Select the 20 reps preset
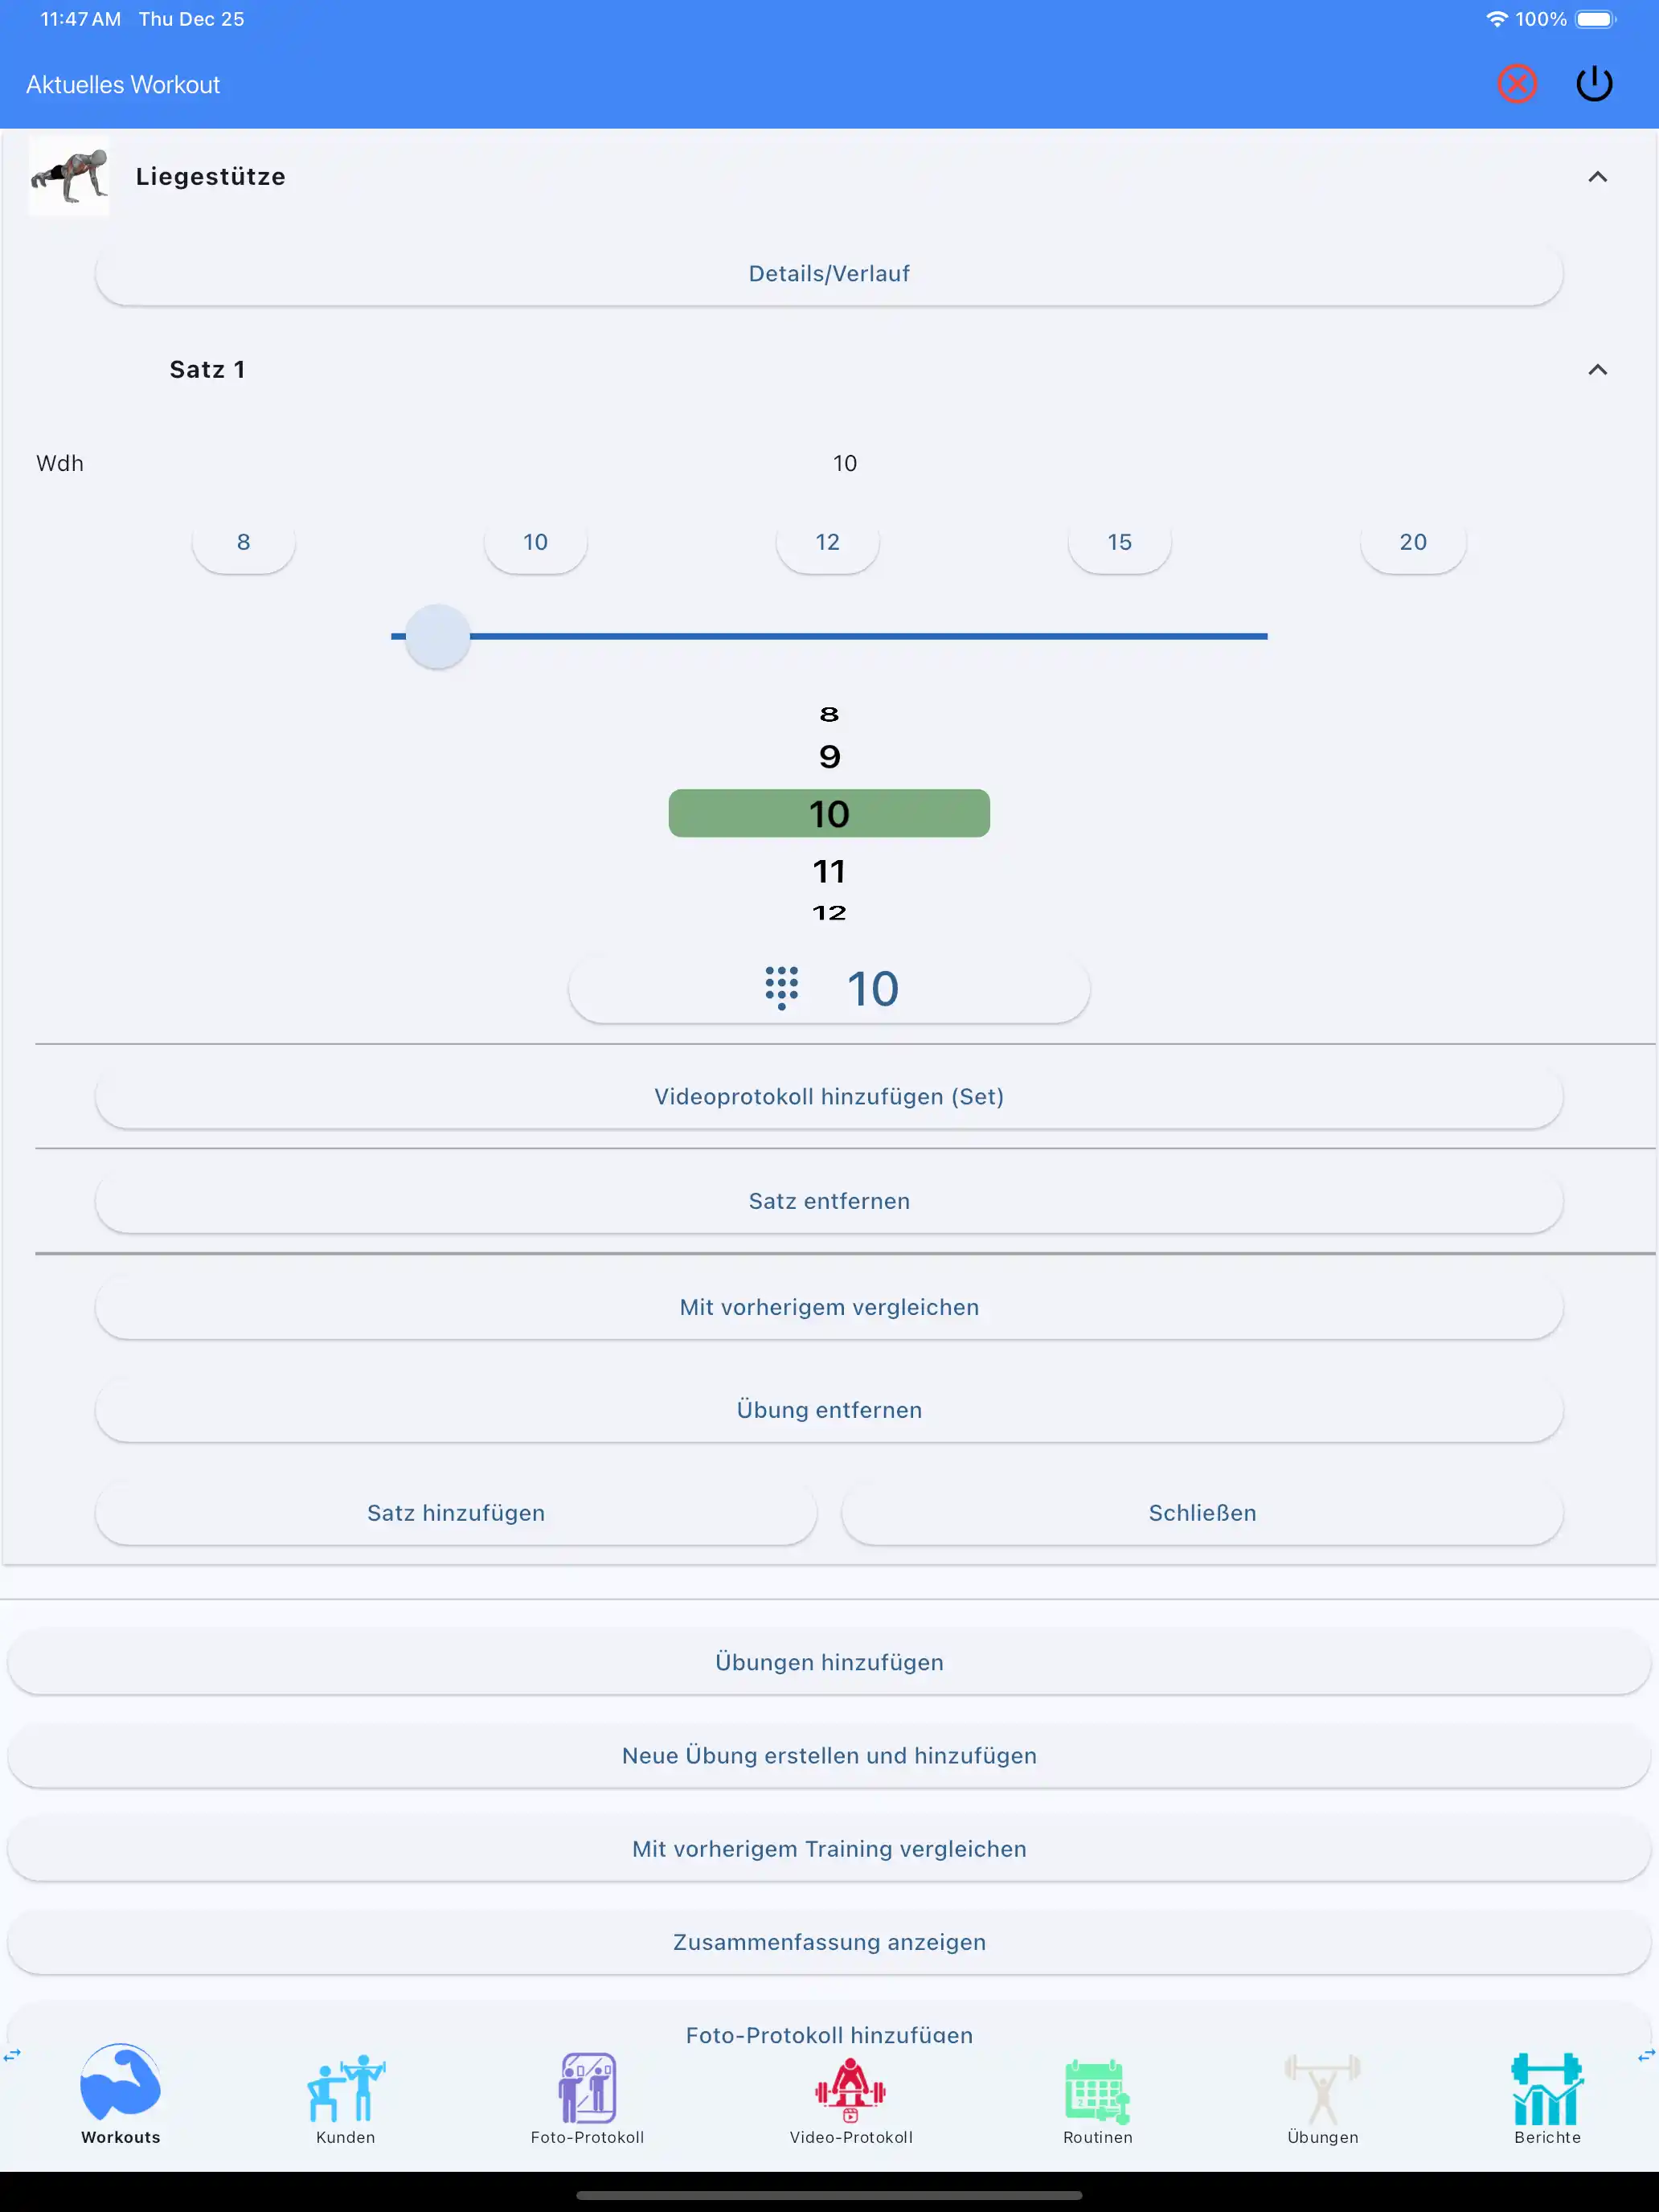The image size is (1659, 2212). [1412, 542]
